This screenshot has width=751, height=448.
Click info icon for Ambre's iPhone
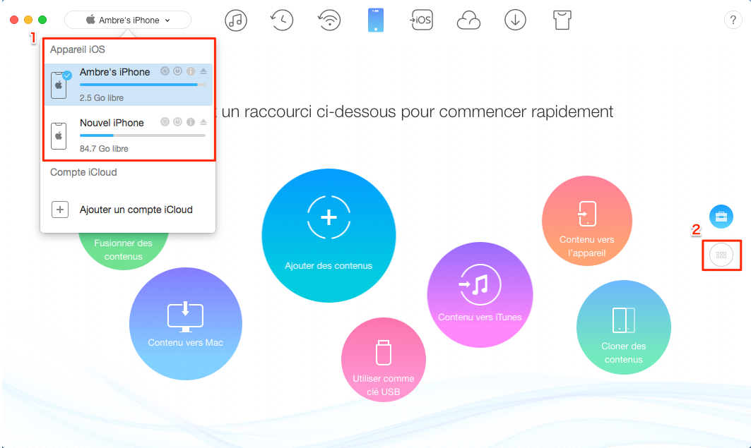[x=191, y=71]
